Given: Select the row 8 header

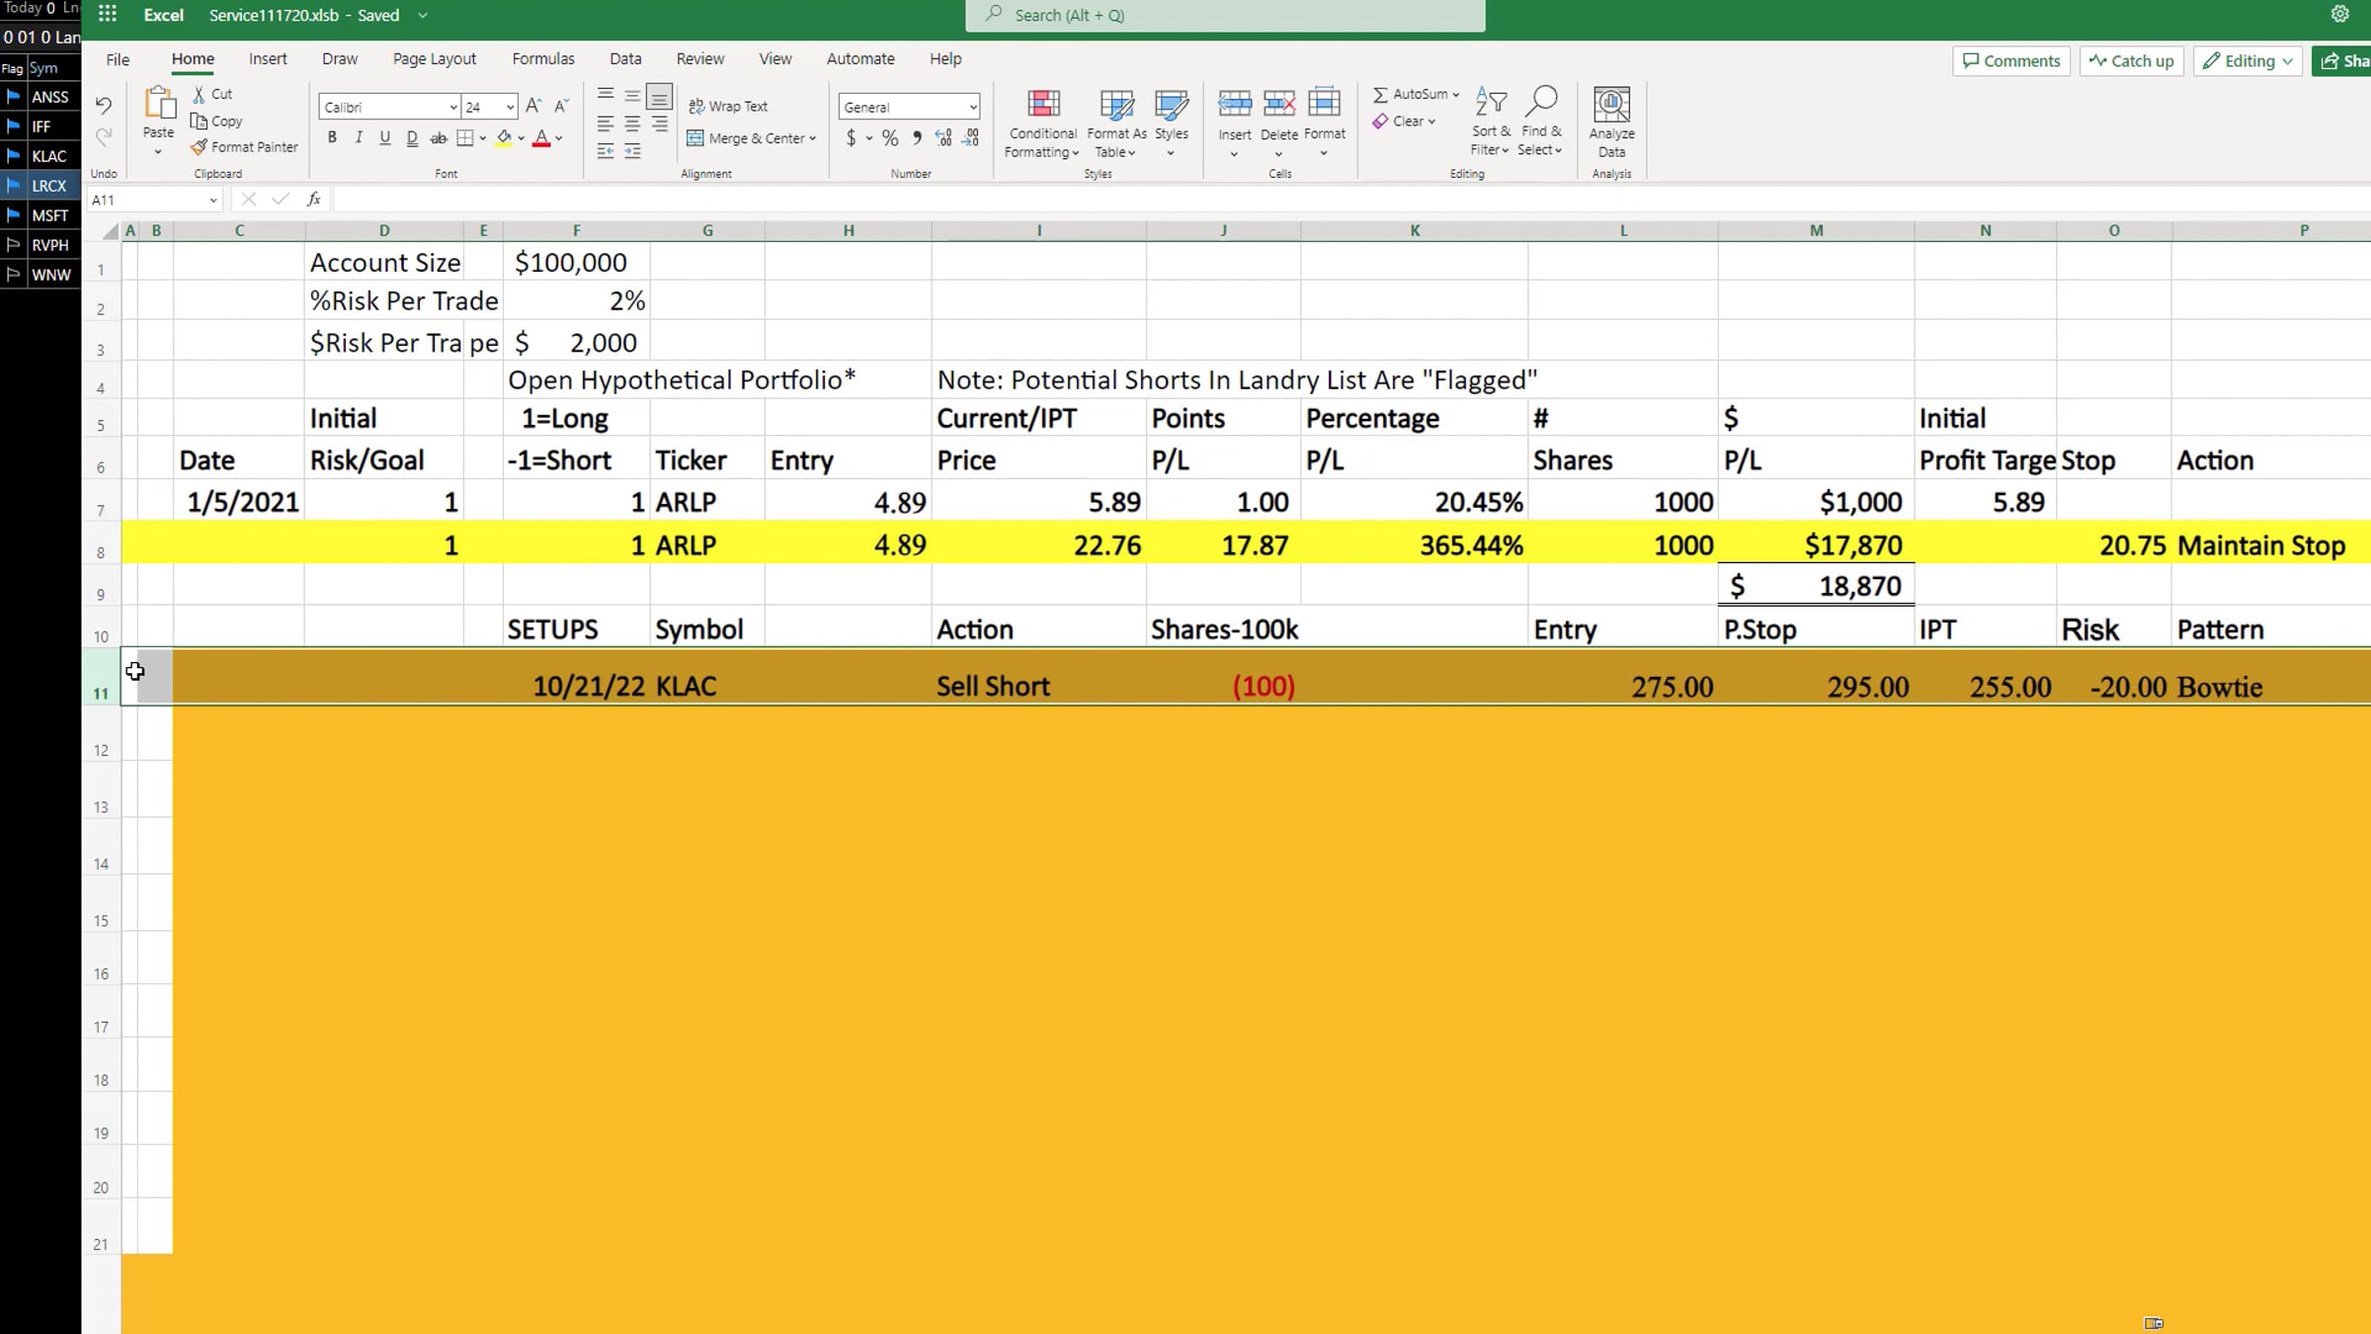Looking at the screenshot, I should pyautogui.click(x=101, y=543).
